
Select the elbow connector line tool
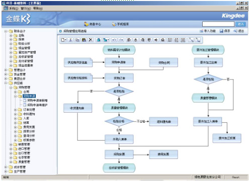198,40
